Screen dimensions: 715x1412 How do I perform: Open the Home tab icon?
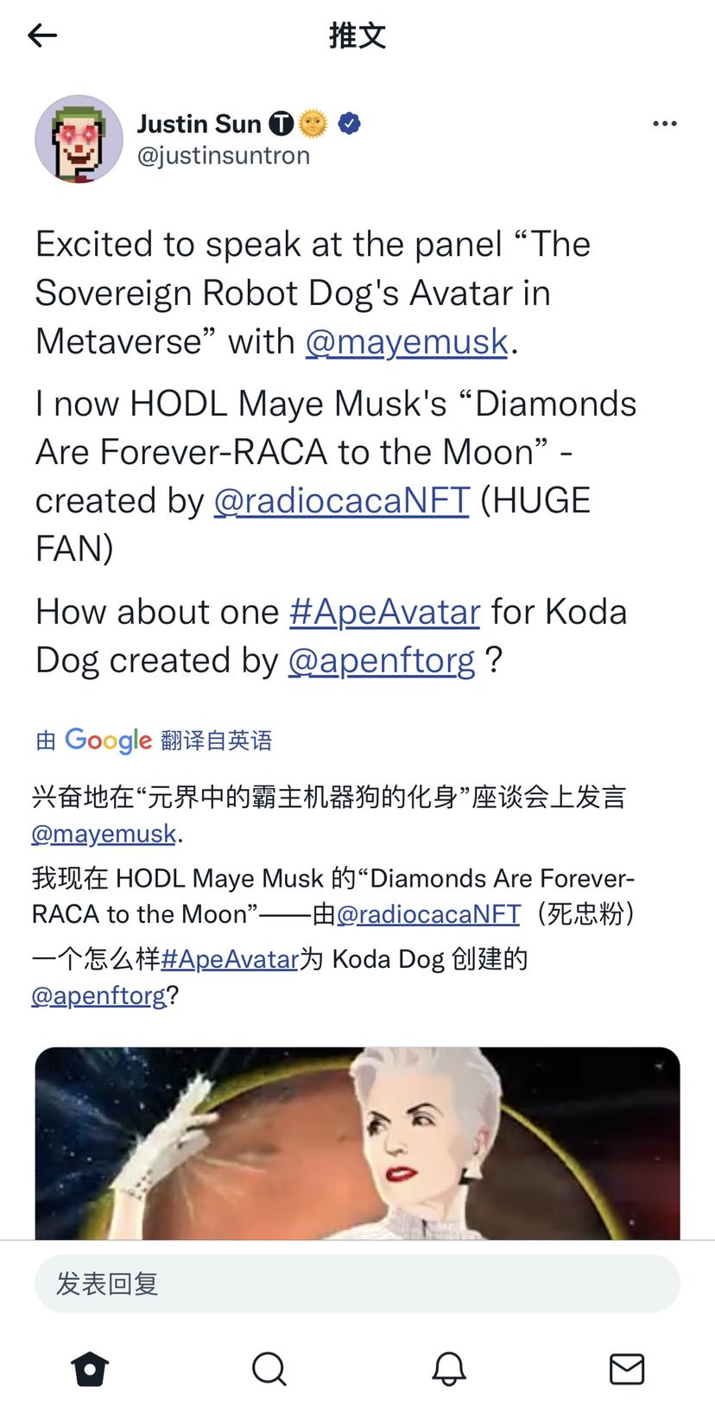(x=90, y=1369)
